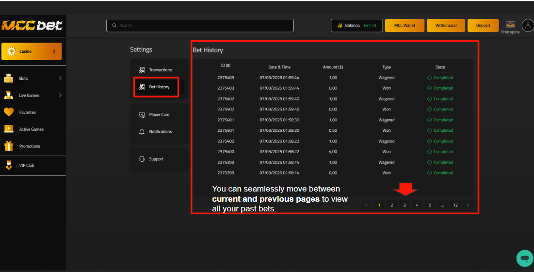Open Transactions in Settings menu
Image resolution: width=534 pixels, height=272 pixels.
[x=159, y=70]
